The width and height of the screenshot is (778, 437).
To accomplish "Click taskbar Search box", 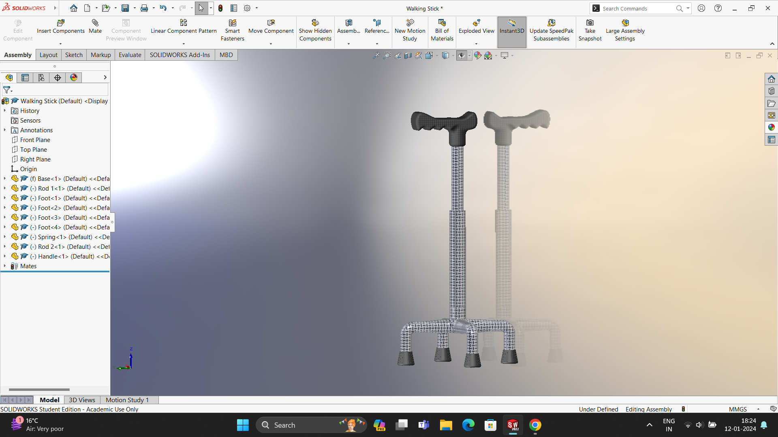I will (x=311, y=425).
